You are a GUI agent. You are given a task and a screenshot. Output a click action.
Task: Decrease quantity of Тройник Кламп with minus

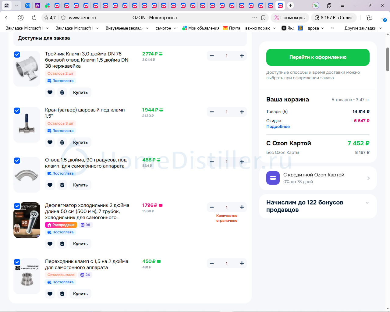click(x=212, y=56)
